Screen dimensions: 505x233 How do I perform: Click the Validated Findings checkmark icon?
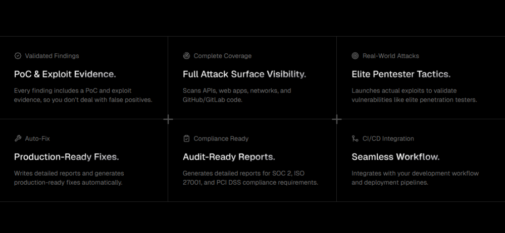click(18, 56)
